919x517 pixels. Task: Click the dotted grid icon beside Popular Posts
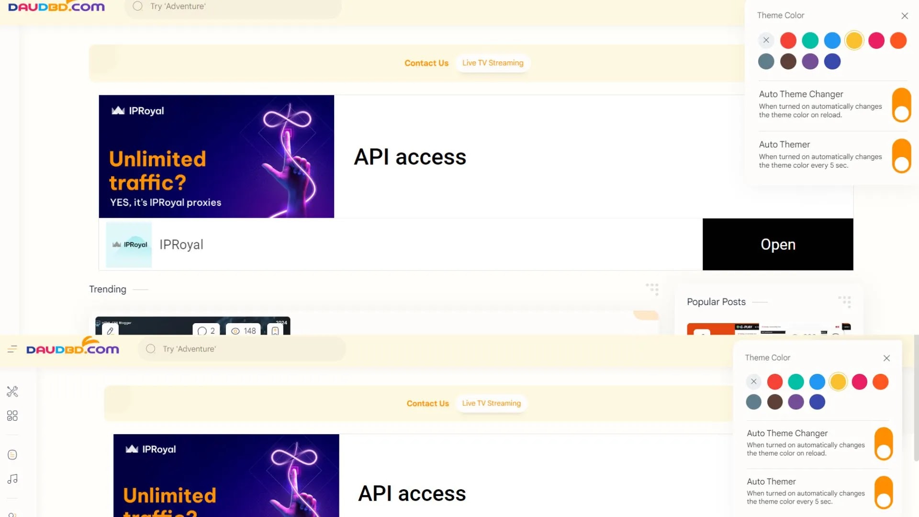[845, 302]
